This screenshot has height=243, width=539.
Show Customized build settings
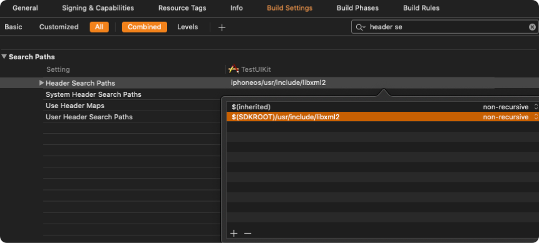coord(59,27)
